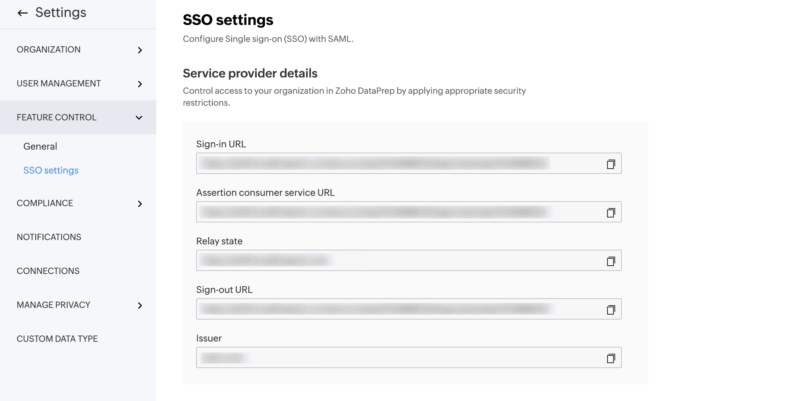802x401 pixels.
Task: Select SSO settings in the sidebar
Action: coord(51,170)
